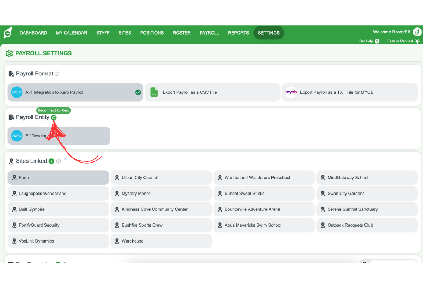
Task: Select the Elf Developers payroll entity
Action: 59,136
